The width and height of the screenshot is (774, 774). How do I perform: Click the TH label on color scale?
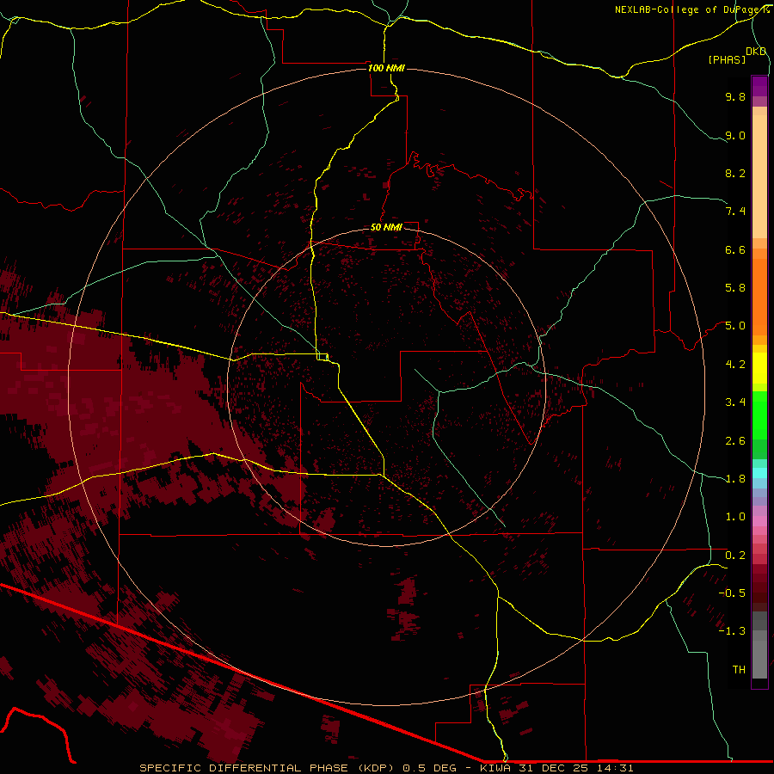[739, 670]
